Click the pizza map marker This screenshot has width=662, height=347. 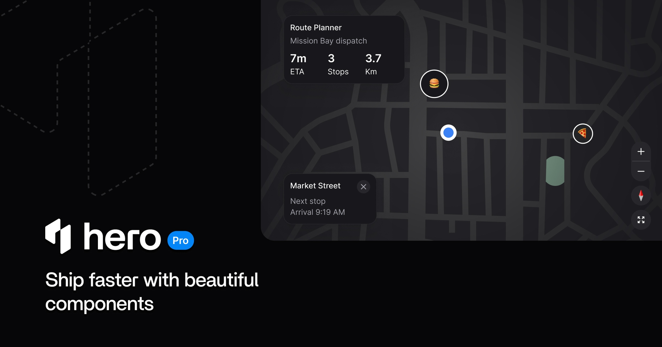coord(583,134)
